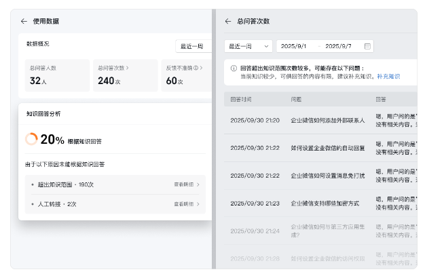The width and height of the screenshot is (425, 276).
Task: Click the 补充知识 link
Action: [x=388, y=77]
